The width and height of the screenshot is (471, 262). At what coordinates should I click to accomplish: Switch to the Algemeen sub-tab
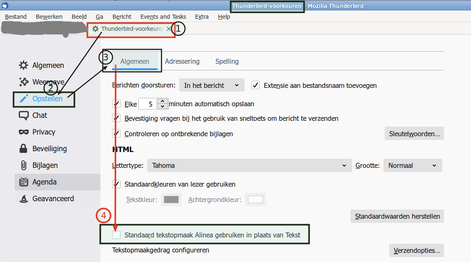pos(135,61)
